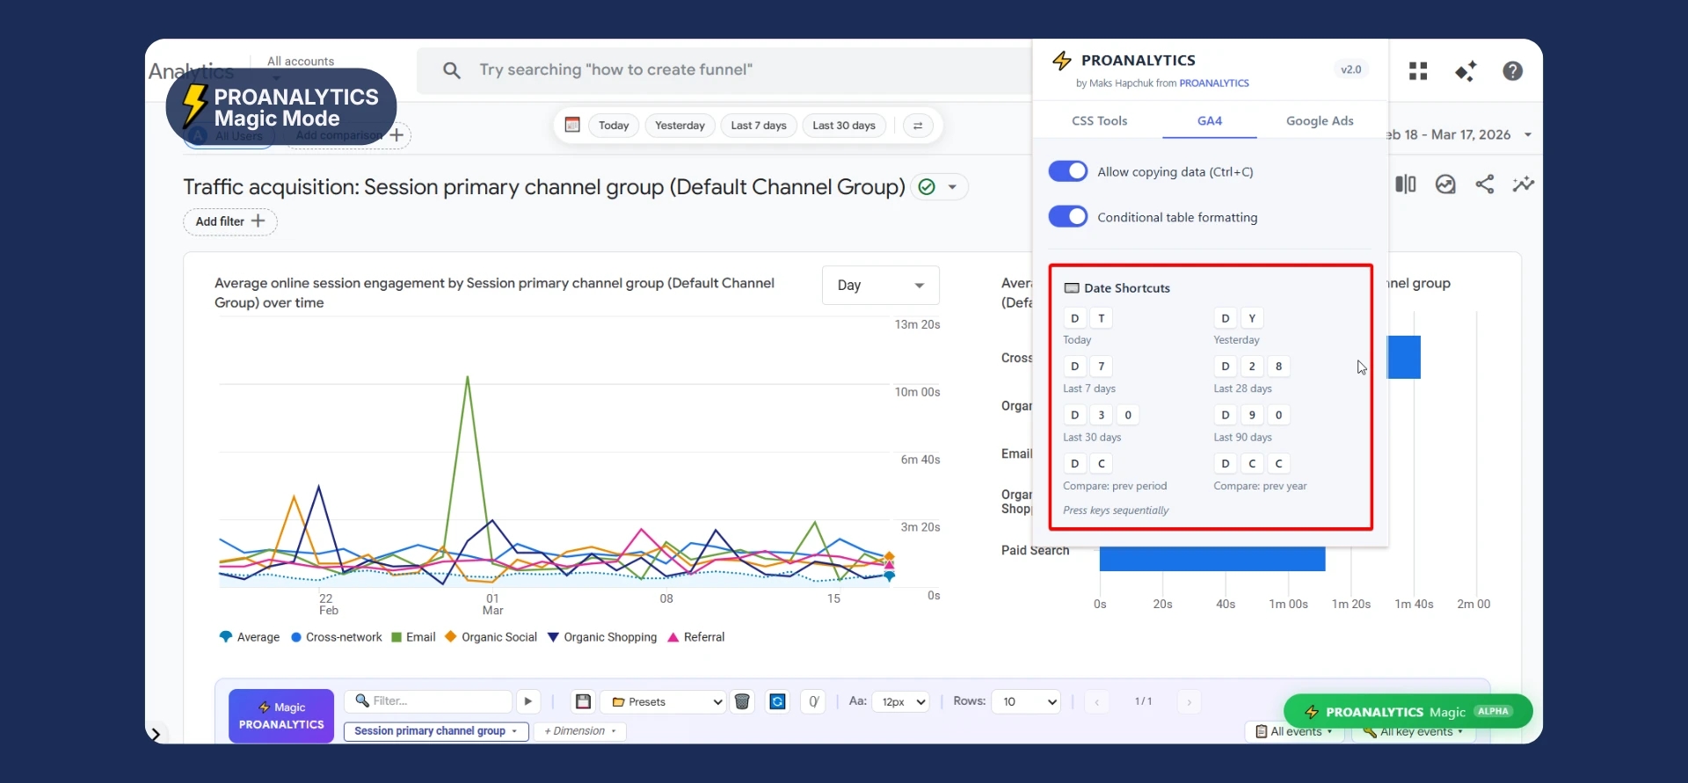Viewport: 1688px width, 783px height.
Task: Toggle Allow copying data switch
Action: (x=1068, y=171)
